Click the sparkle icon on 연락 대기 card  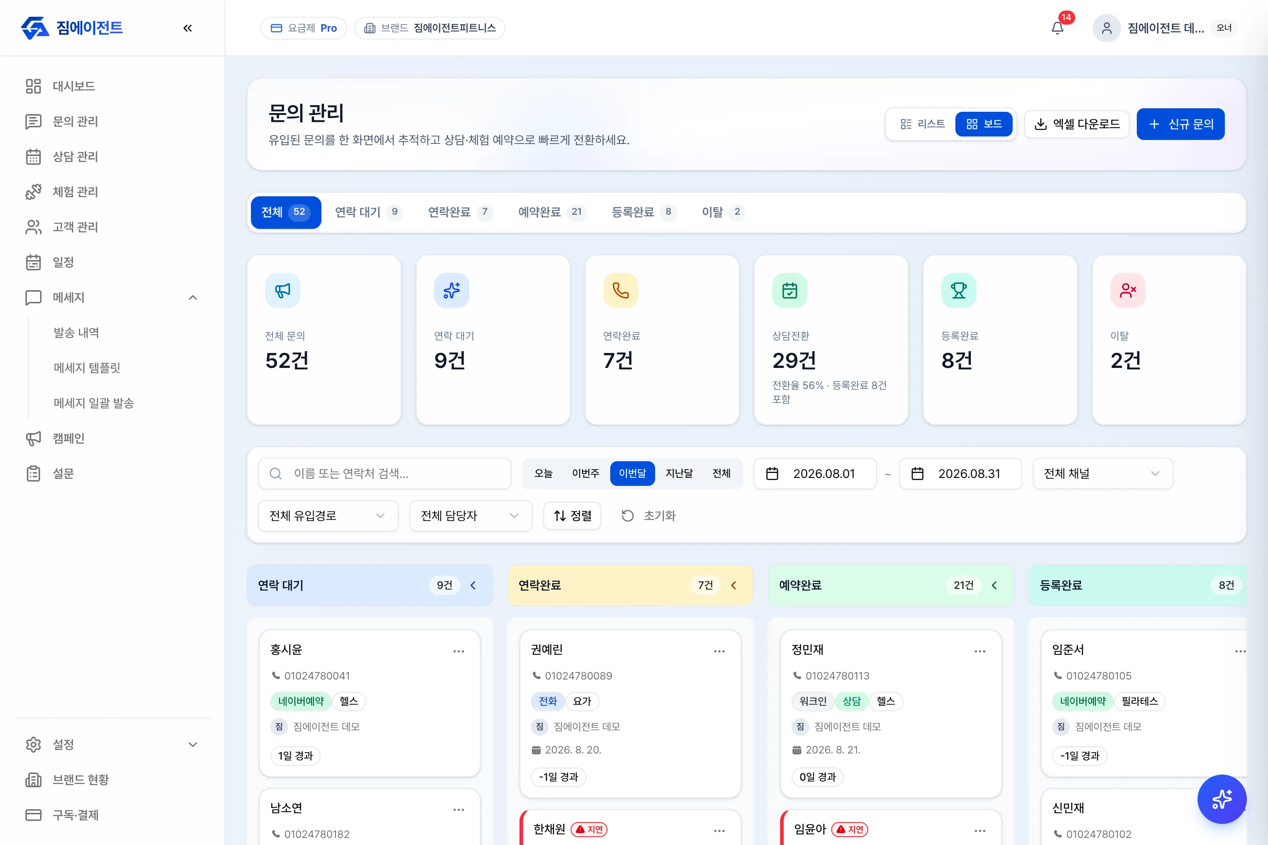(x=452, y=290)
